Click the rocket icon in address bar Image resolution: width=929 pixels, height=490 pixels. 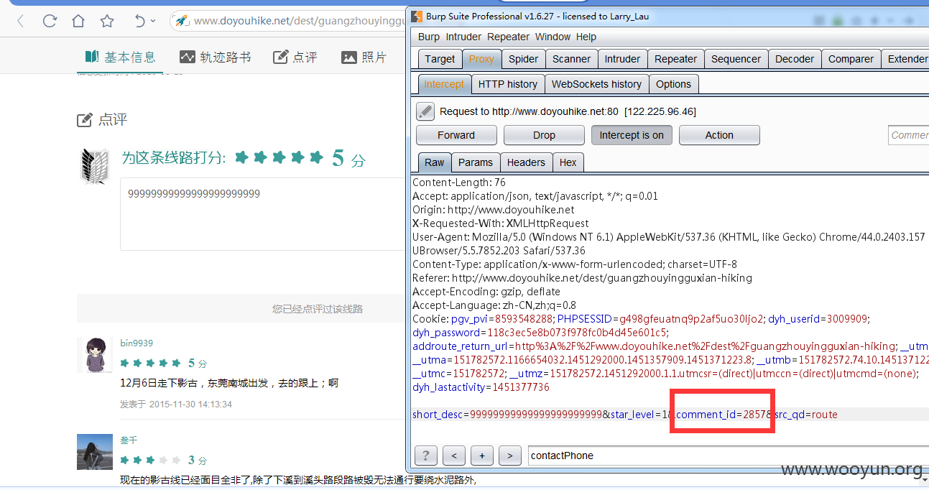(182, 21)
